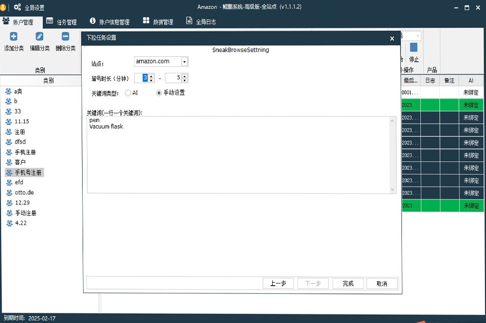Screen dimensions: 486x323
Task: Select the 手机号注册 category group icon
Action: (9, 172)
